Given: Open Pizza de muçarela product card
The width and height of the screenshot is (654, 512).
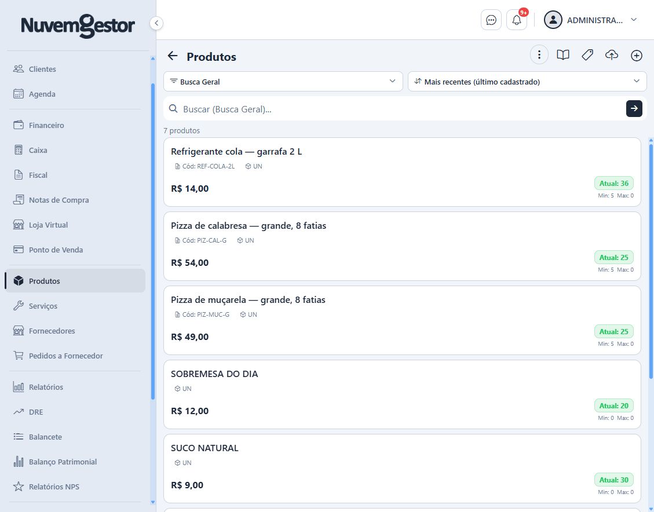Looking at the screenshot, I should coord(402,320).
